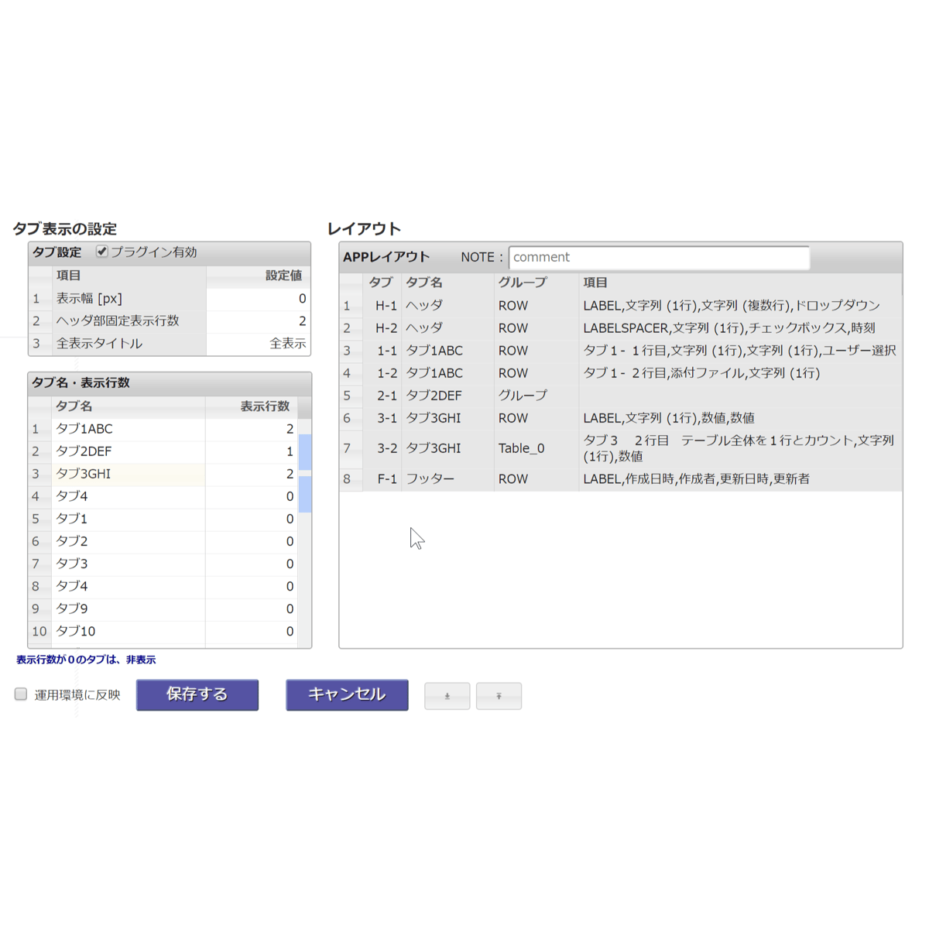
Task: Click the NOTE comment input field
Action: point(659,257)
